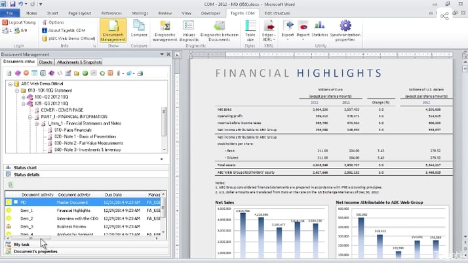The image size is (468, 263).
Task: Open Values diagnostic tool
Action: (189, 31)
